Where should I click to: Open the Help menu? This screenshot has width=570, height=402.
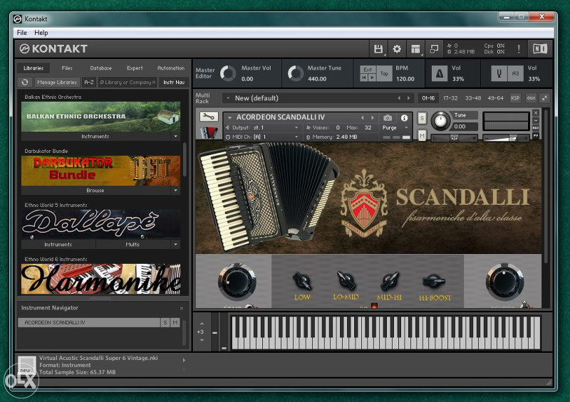41,33
